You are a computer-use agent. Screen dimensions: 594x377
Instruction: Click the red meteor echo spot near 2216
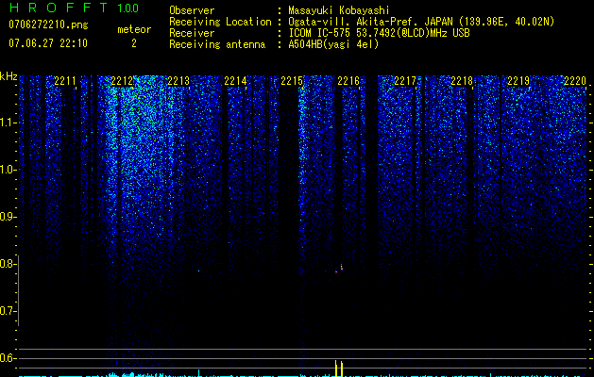coord(341,268)
